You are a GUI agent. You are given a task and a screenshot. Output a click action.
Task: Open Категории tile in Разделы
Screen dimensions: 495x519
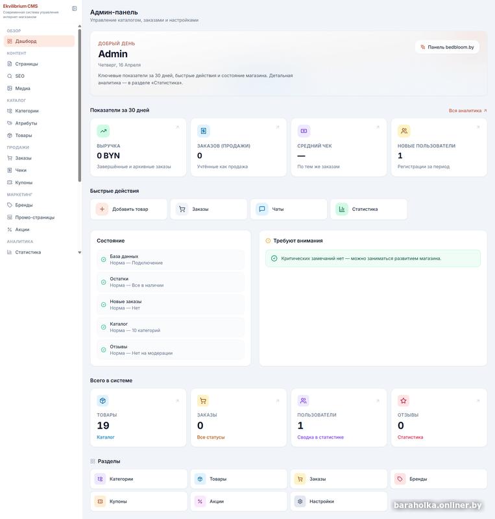(139, 479)
